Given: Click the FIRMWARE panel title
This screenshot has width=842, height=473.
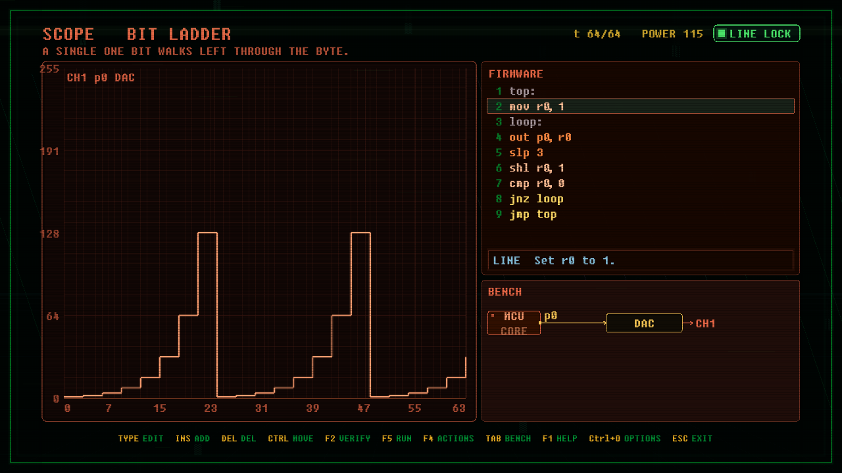Looking at the screenshot, I should point(516,74).
